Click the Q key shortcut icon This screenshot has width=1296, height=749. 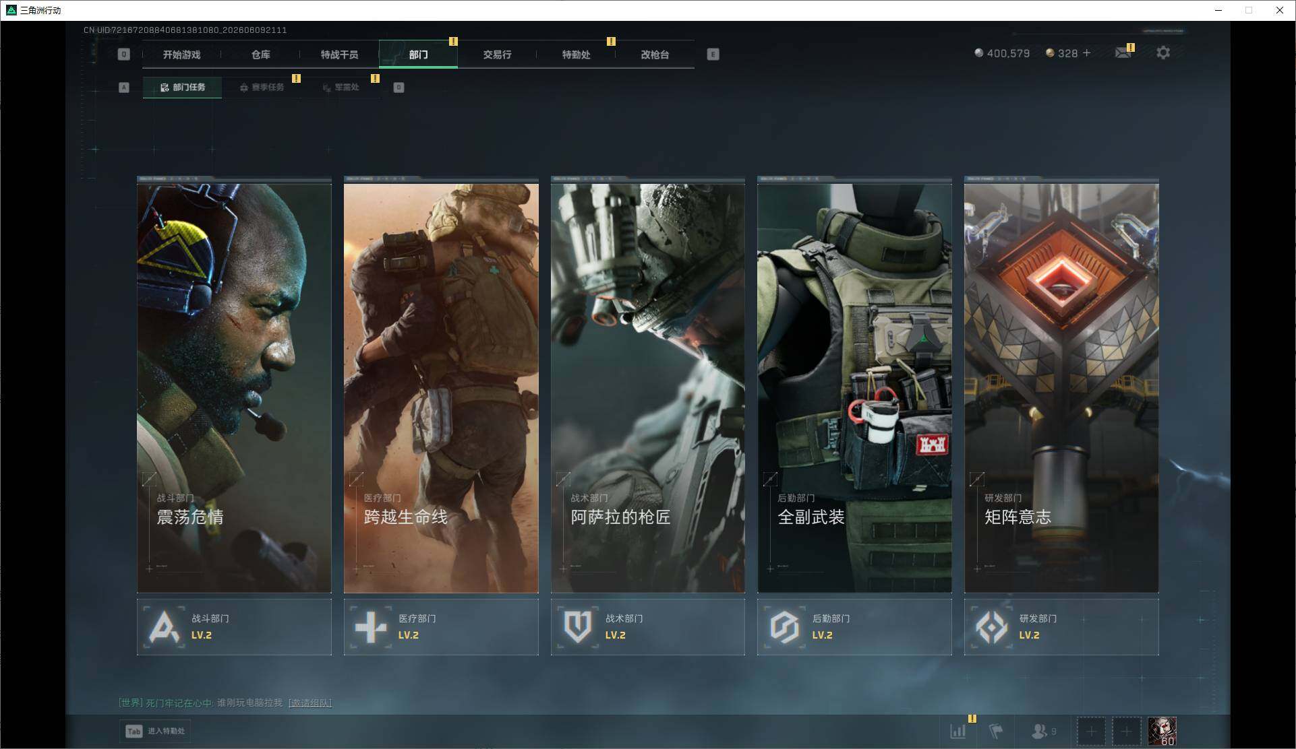[123, 55]
